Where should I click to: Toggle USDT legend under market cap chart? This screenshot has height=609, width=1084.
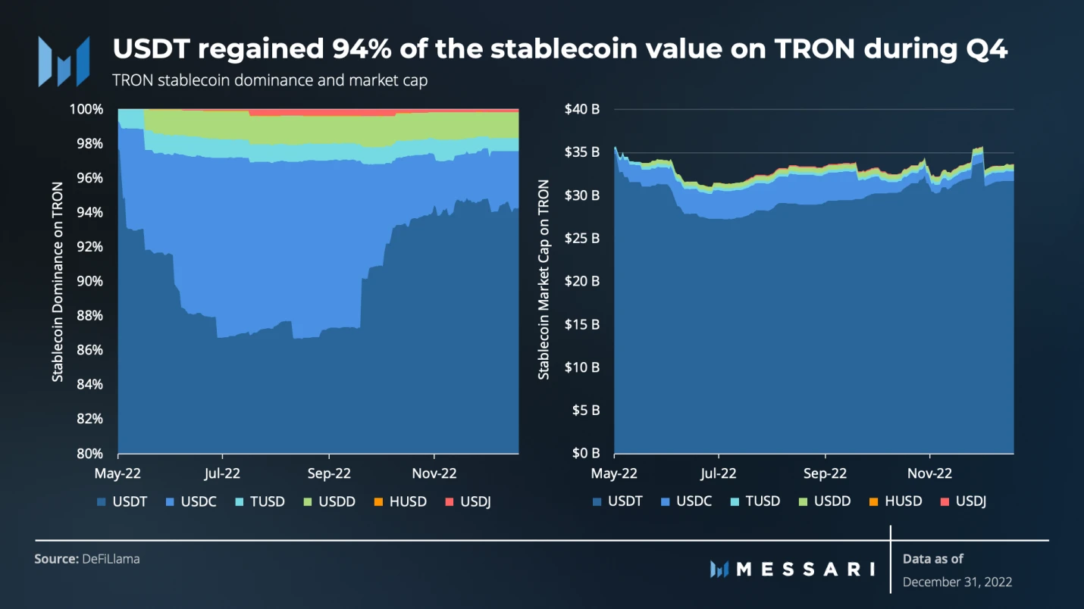(x=618, y=501)
